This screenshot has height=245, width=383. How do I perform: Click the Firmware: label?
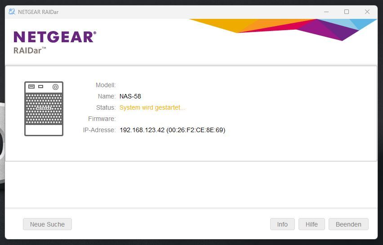102,119
